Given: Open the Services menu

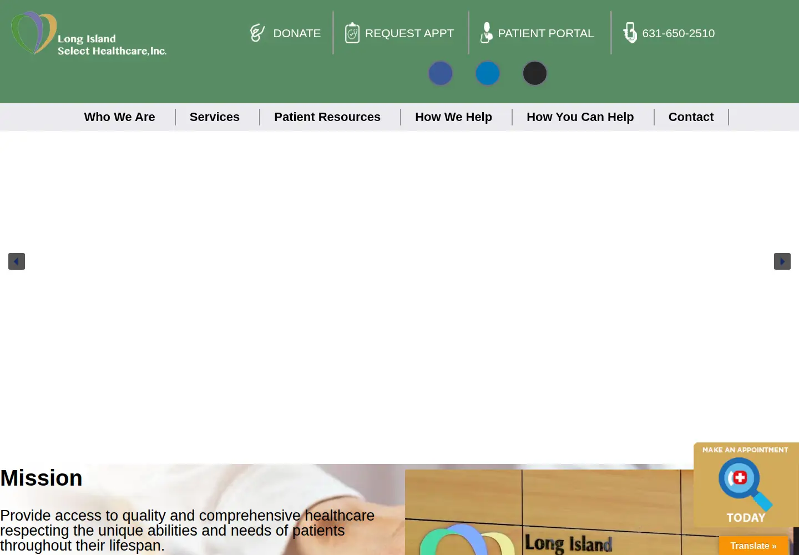Looking at the screenshot, I should 215,117.
